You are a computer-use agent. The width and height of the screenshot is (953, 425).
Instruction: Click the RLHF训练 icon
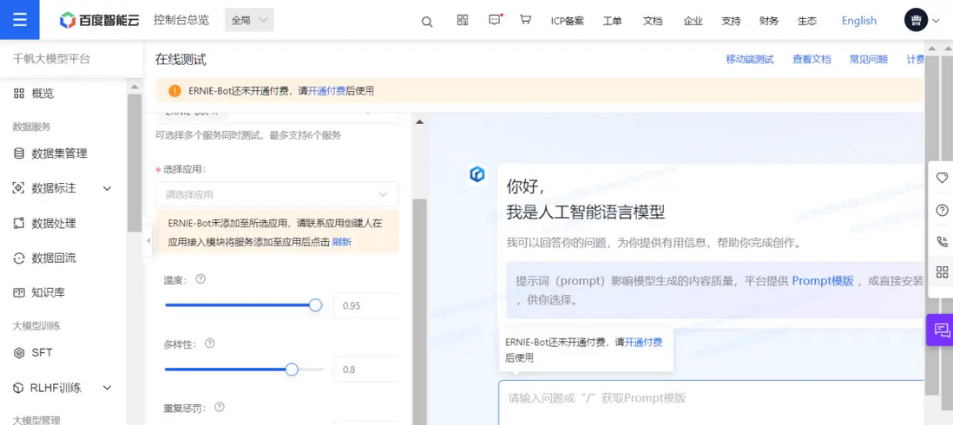pyautogui.click(x=19, y=388)
